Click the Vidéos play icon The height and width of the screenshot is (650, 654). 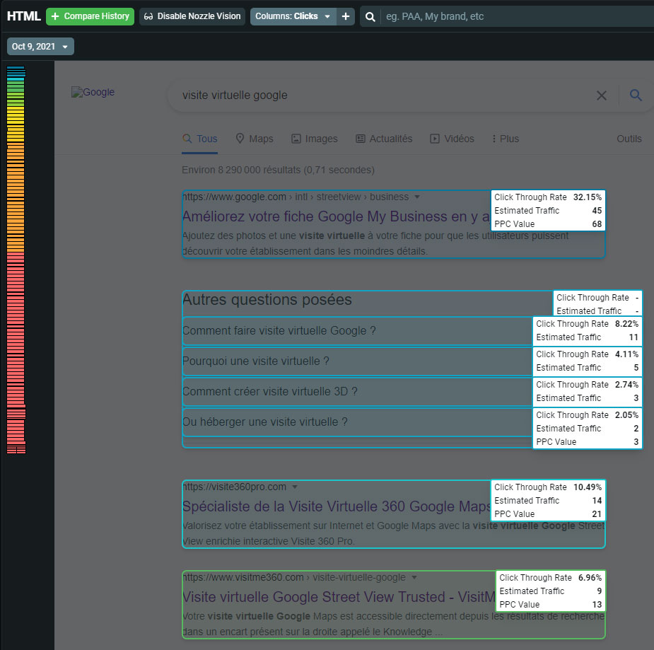point(435,139)
